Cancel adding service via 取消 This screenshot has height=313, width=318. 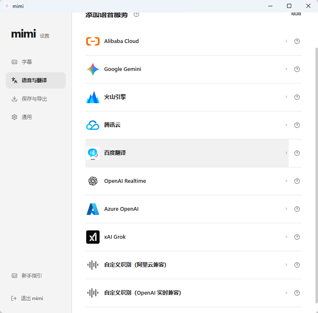pos(296,14)
